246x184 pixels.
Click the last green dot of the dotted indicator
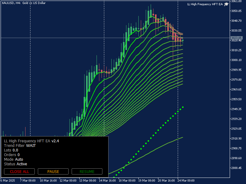(x=183, y=107)
